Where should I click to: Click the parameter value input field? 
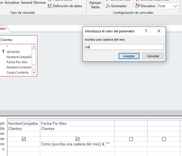(x=124, y=47)
